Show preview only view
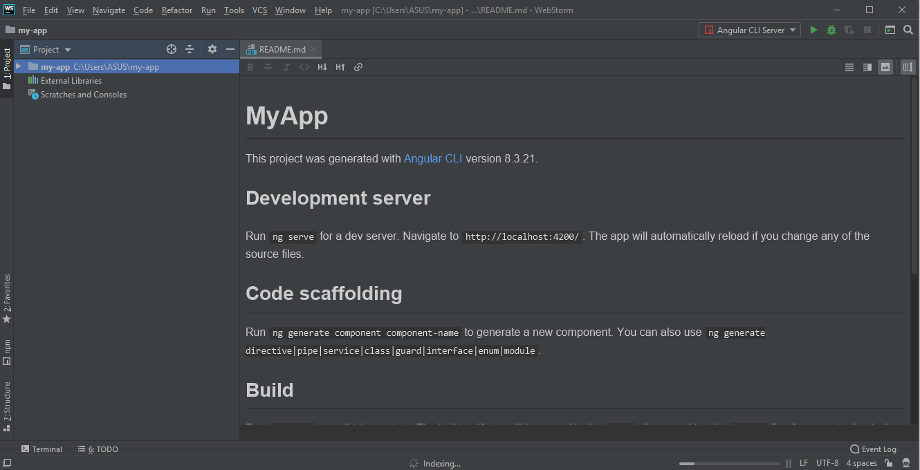The width and height of the screenshot is (920, 470). point(885,67)
